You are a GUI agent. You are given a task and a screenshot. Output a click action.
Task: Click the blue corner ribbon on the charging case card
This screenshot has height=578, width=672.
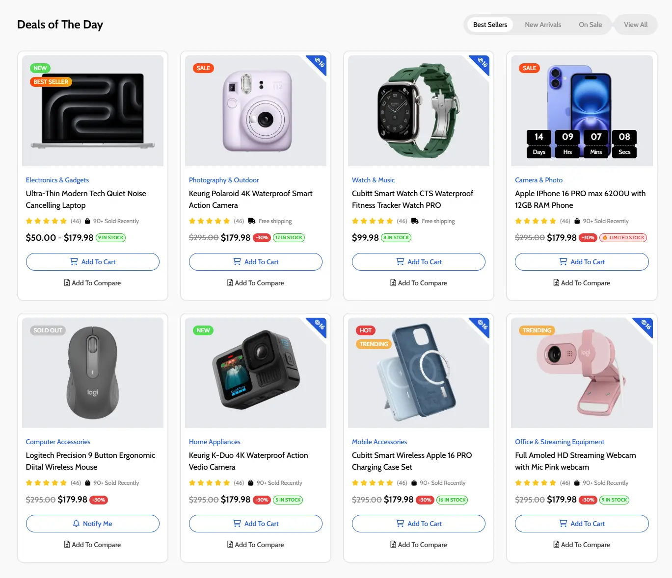[481, 326]
